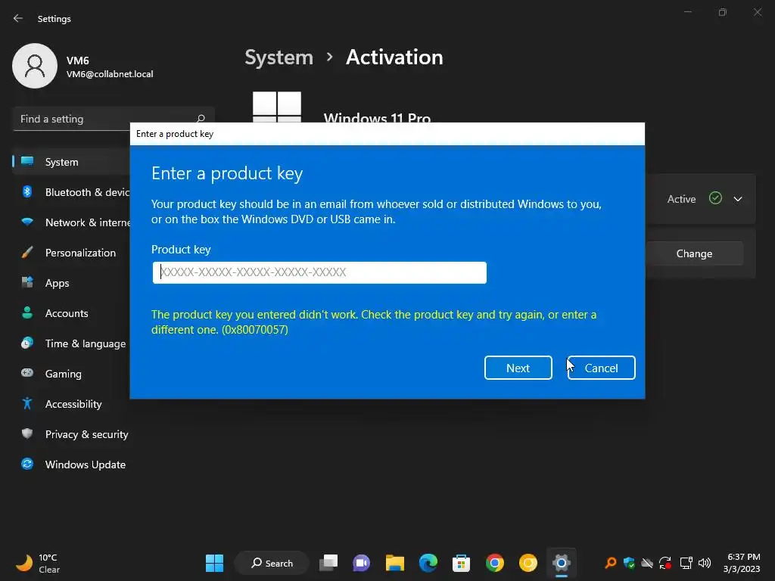This screenshot has height=581, width=775.
Task: Open System in the Settings sidebar
Action: [x=72, y=162]
